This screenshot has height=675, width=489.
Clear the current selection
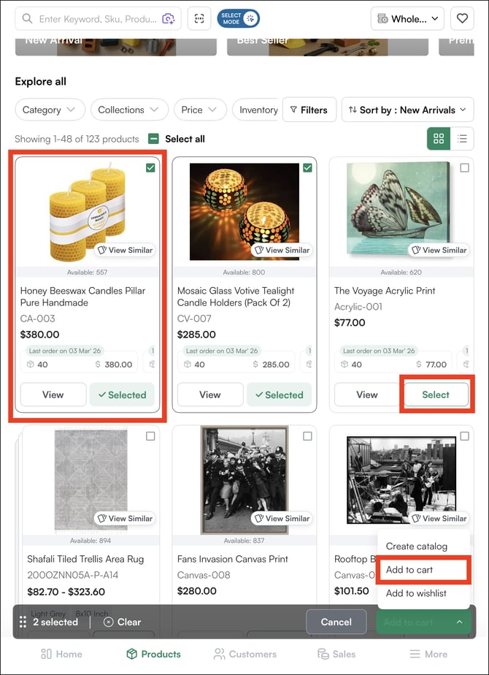pyautogui.click(x=123, y=622)
